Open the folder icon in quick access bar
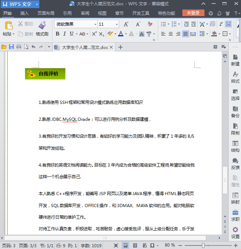This screenshot has width=241, height=249. [4, 47]
